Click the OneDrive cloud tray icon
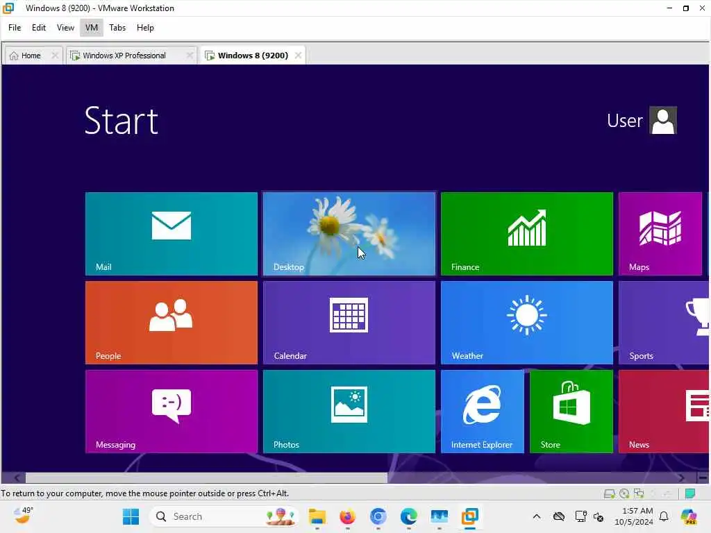 click(559, 516)
